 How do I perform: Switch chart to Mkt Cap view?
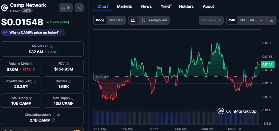(x=116, y=20)
